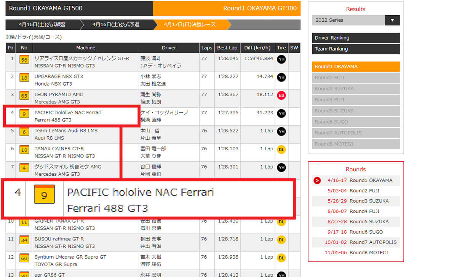Click the DL tire icon for TANAX GAINER GT-R
Viewport: 457px width, 277px height.
[x=281, y=150]
